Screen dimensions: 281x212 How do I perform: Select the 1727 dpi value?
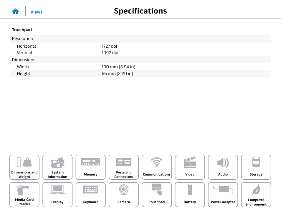pyautogui.click(x=109, y=46)
